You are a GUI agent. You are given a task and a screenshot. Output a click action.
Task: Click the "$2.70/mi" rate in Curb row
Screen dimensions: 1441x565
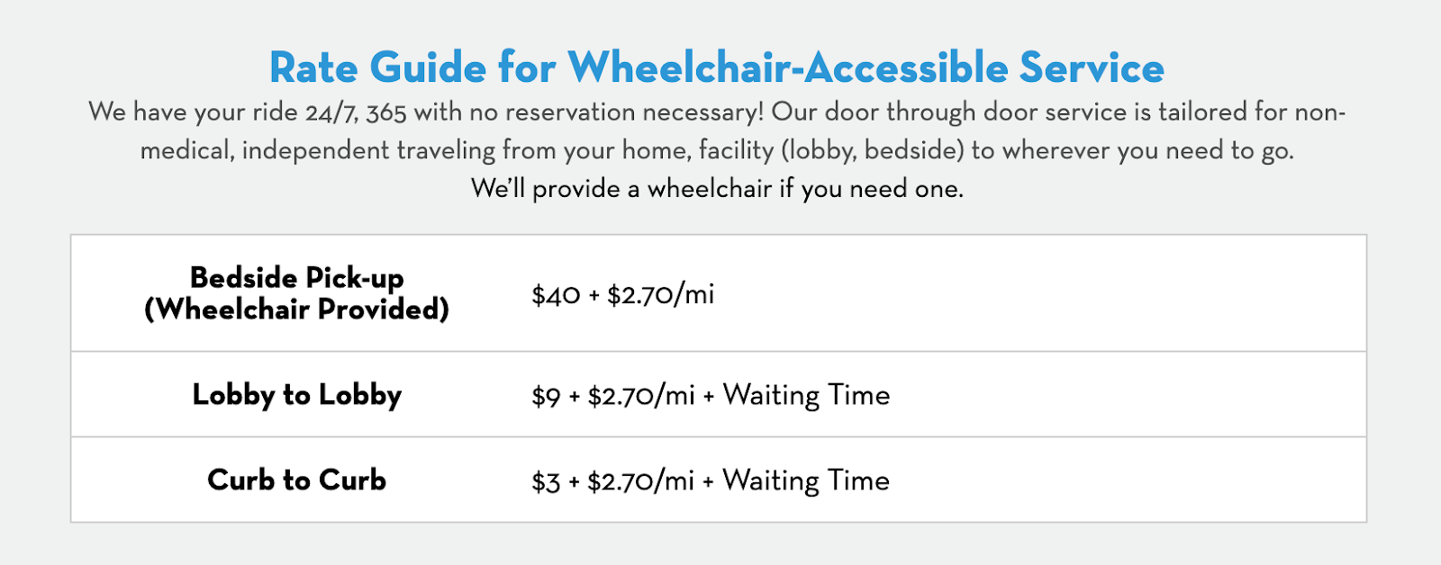coord(640,481)
